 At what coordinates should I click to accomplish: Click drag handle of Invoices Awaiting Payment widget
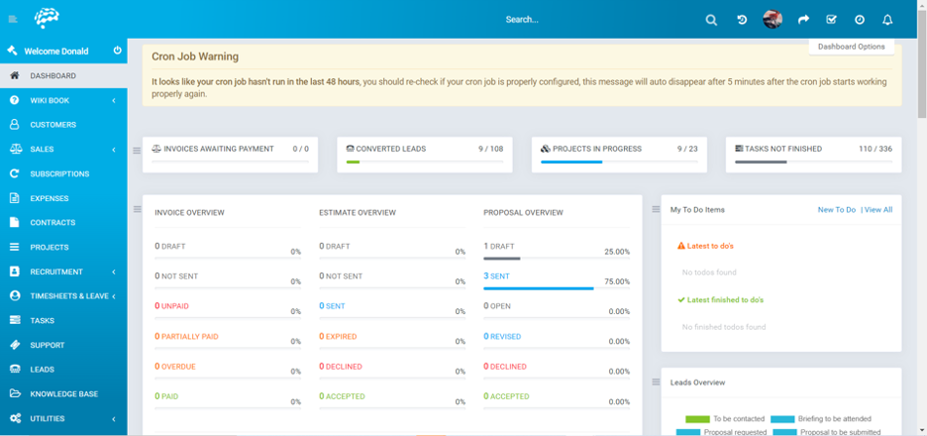[137, 151]
